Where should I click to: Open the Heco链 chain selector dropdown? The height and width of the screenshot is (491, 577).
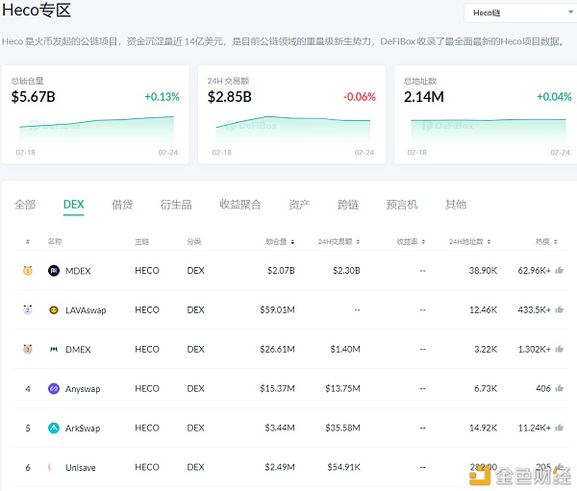(520, 12)
